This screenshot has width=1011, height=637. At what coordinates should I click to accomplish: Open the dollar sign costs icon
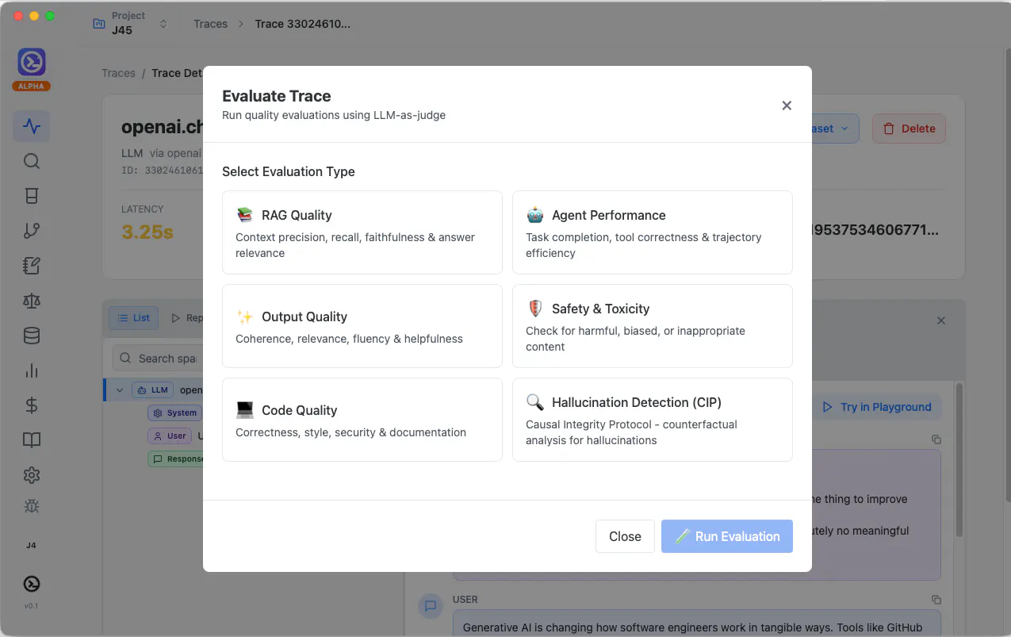click(x=32, y=405)
